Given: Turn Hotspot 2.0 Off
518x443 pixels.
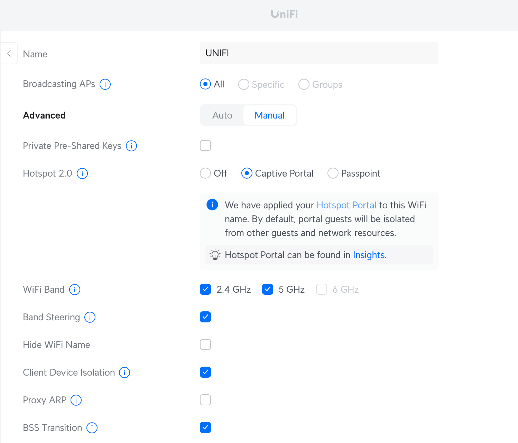Looking at the screenshot, I should pyautogui.click(x=205, y=173).
